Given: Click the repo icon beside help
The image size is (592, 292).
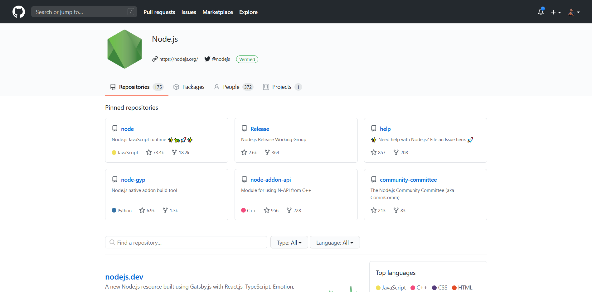Looking at the screenshot, I should tap(374, 128).
